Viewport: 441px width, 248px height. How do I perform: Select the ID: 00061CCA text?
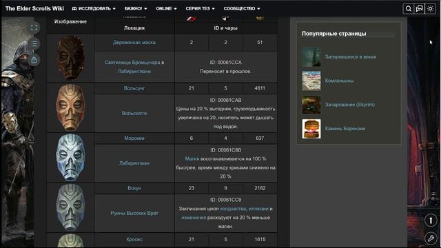(225, 63)
